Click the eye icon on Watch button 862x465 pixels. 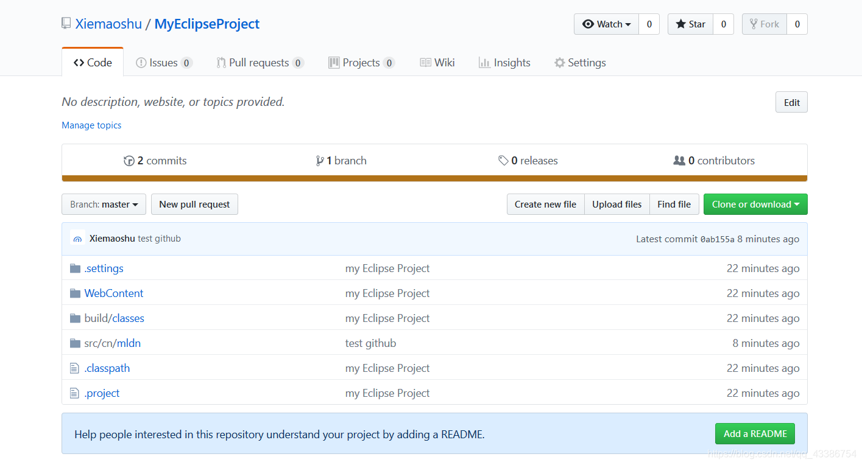coord(588,24)
